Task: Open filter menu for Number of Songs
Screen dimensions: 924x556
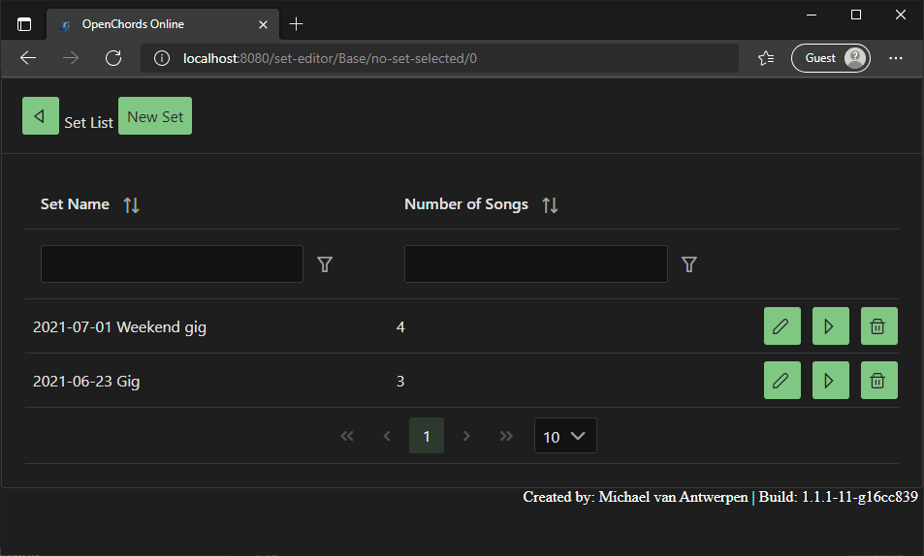Action: (688, 264)
